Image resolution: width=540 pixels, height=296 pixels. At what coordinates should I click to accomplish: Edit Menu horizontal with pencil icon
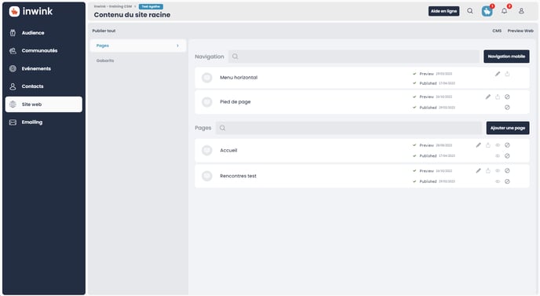tap(498, 74)
